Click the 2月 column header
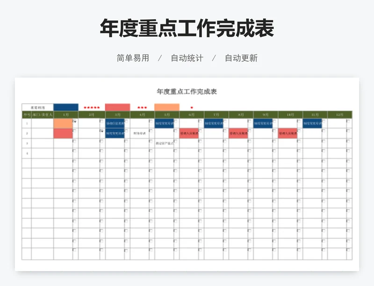Screen dimensions: 374x286 (92, 115)
